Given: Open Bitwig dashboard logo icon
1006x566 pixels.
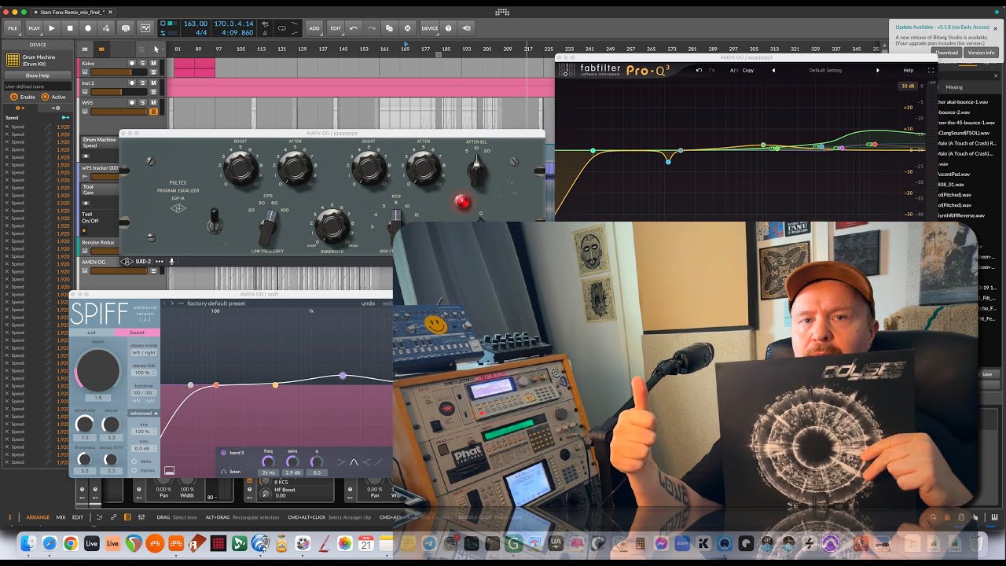Looking at the screenshot, I should pyautogui.click(x=503, y=12).
